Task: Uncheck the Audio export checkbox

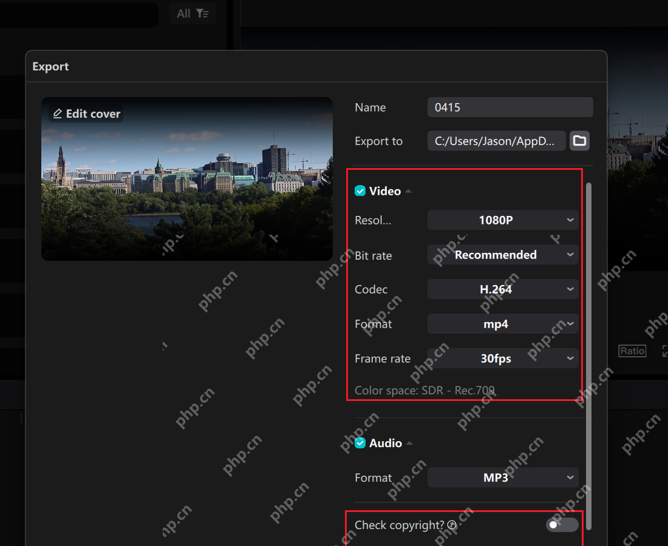Action: point(360,443)
